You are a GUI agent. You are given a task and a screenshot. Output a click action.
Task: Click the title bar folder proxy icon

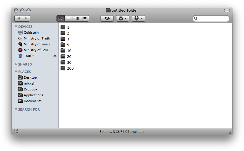[x=108, y=10]
